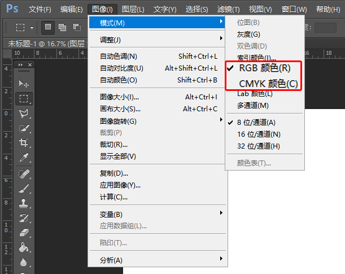Select the Eyedropper tool
Image resolution: width=345 pixels, height=274 pixels.
(x=24, y=158)
